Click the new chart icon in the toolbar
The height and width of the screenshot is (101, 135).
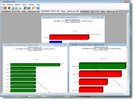tap(2, 8)
